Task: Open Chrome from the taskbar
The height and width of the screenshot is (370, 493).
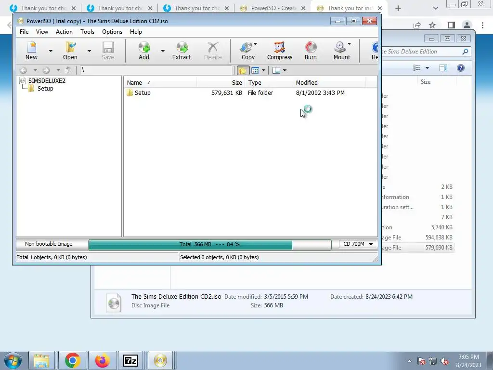Action: click(73, 360)
